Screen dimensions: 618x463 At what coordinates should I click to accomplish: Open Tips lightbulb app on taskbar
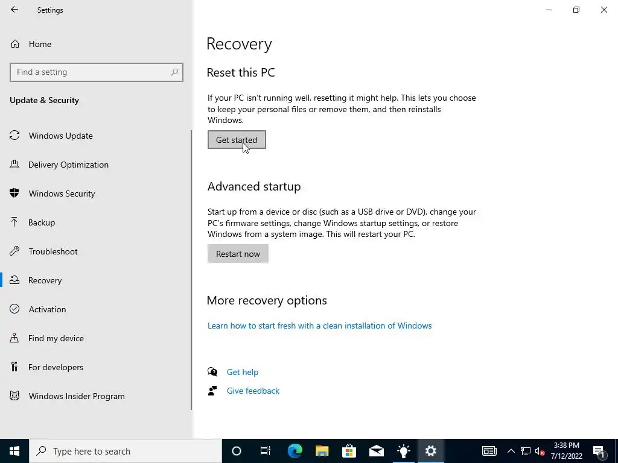(404, 451)
